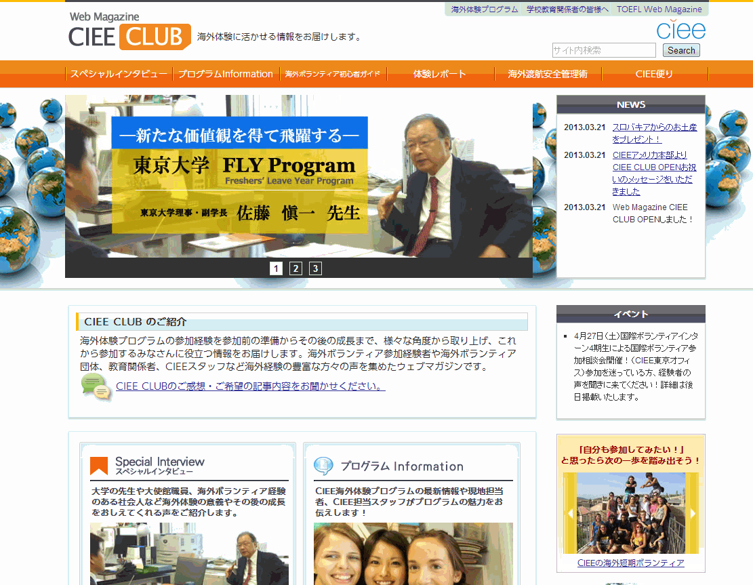Open CIEE CLUBのご感想・ご希望 feedback link
The width and height of the screenshot is (753, 585).
[x=250, y=386]
